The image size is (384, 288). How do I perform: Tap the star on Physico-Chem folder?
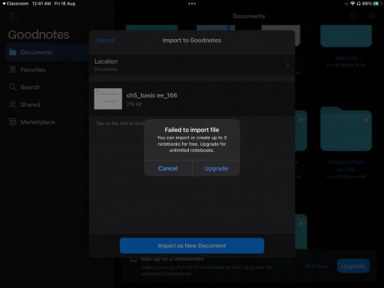pos(366,119)
